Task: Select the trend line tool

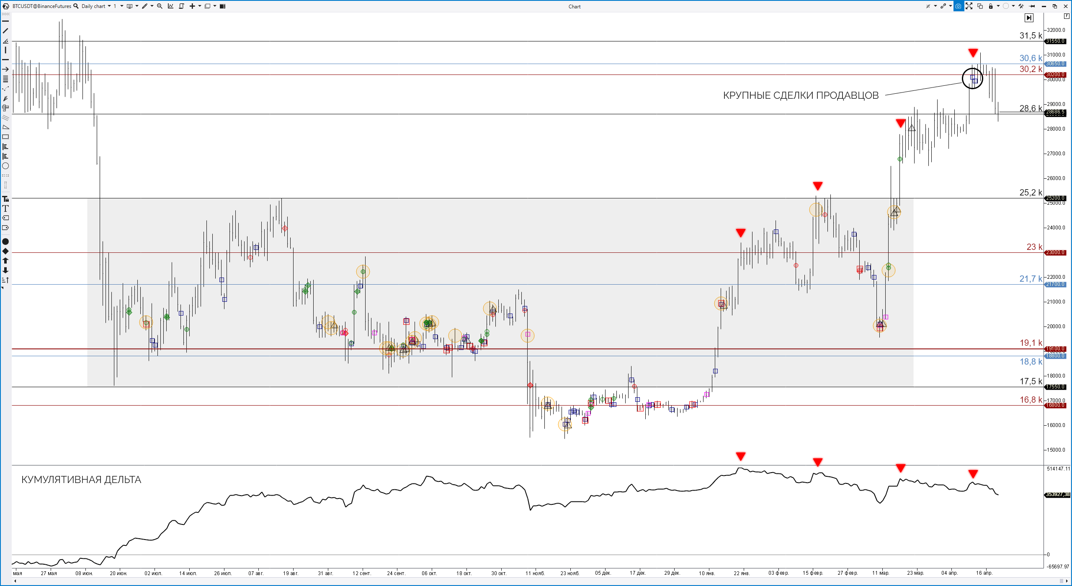Action: pos(5,31)
